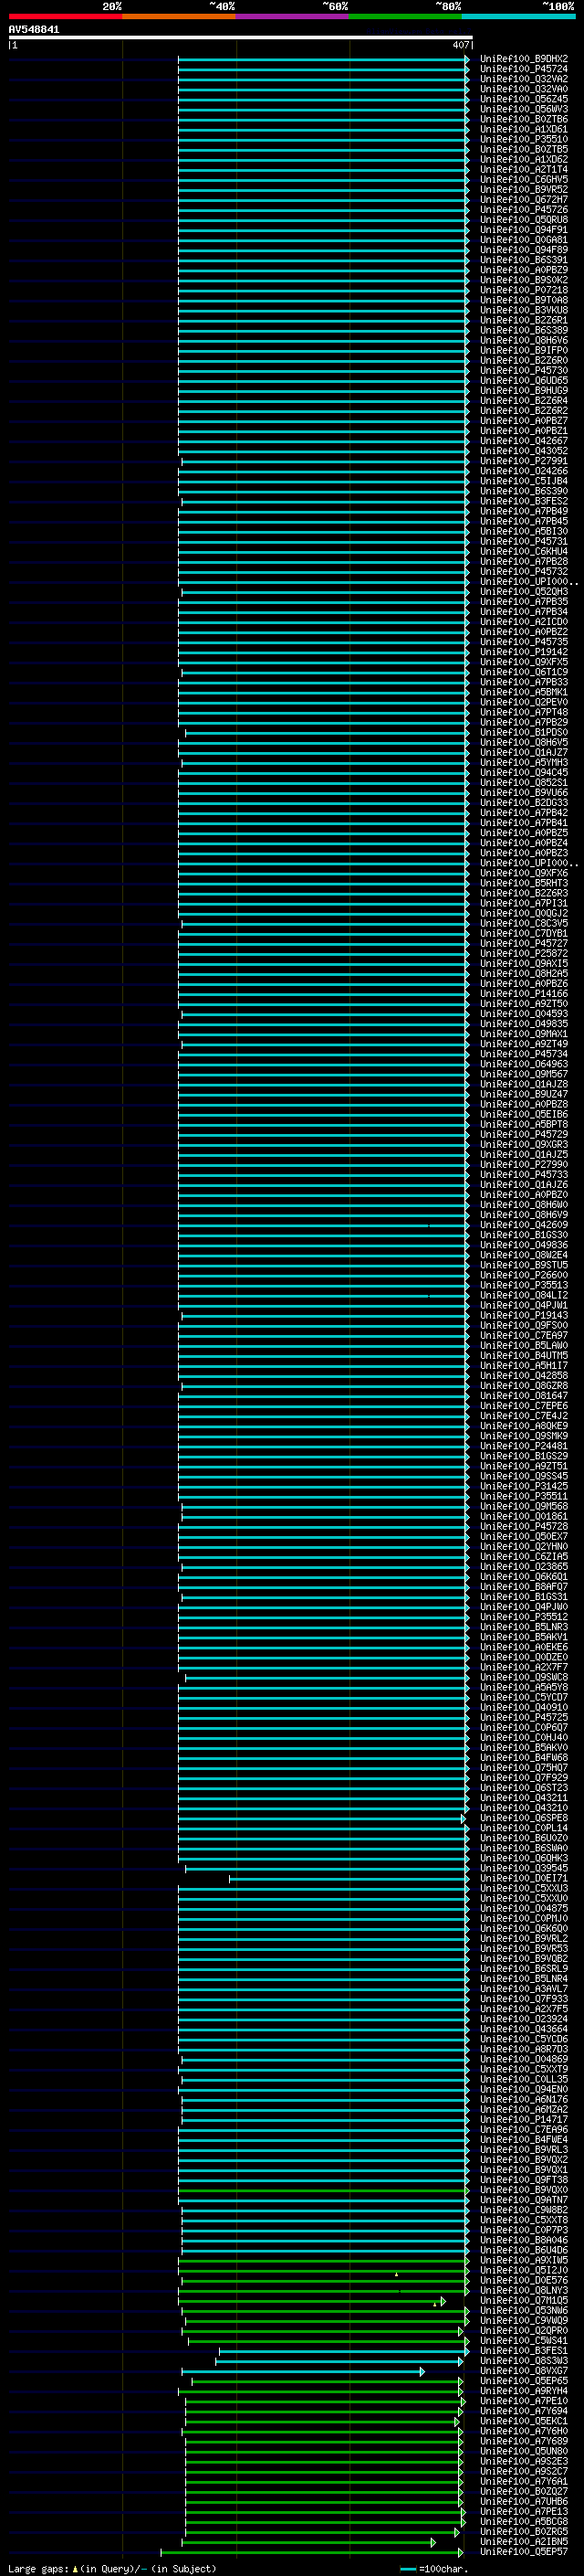The height and width of the screenshot is (2576, 584).
Task: Click the UniRef100_Q53NW6 label
Action: point(523,2311)
